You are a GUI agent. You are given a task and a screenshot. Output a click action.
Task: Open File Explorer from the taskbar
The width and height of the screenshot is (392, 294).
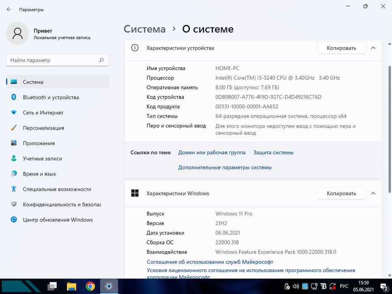71,286
